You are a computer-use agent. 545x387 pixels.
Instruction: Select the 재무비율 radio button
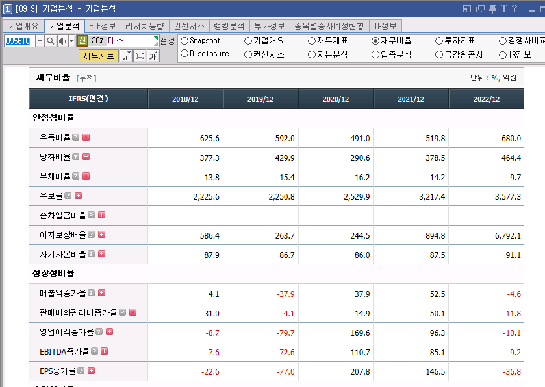[375, 41]
